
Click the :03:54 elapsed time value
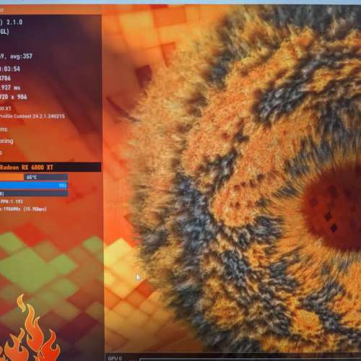[x=10, y=69]
